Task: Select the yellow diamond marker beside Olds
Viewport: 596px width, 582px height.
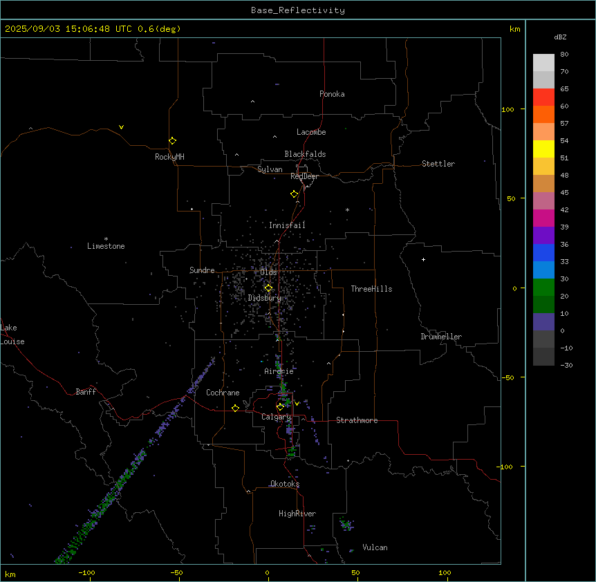Action: pos(268,288)
